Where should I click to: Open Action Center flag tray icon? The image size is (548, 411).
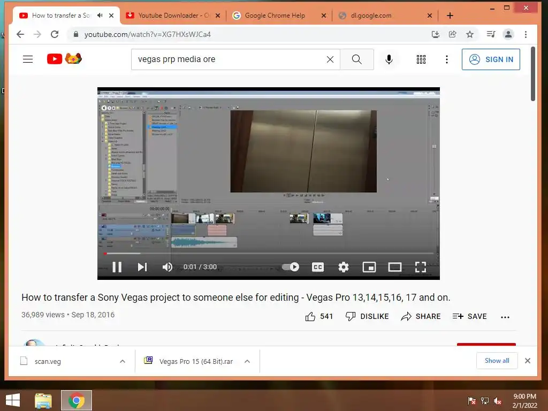tap(471, 401)
